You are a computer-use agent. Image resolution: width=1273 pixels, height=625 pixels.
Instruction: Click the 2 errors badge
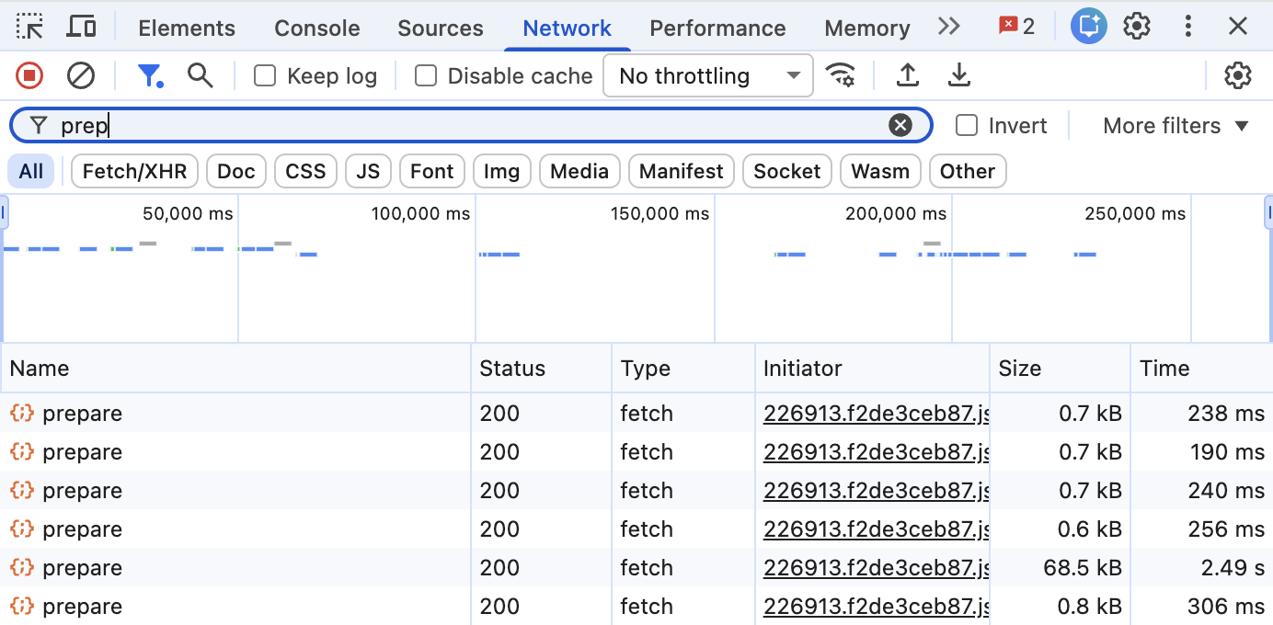tap(1017, 27)
